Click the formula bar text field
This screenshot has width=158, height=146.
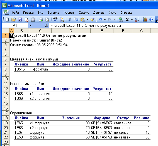(103, 26)
